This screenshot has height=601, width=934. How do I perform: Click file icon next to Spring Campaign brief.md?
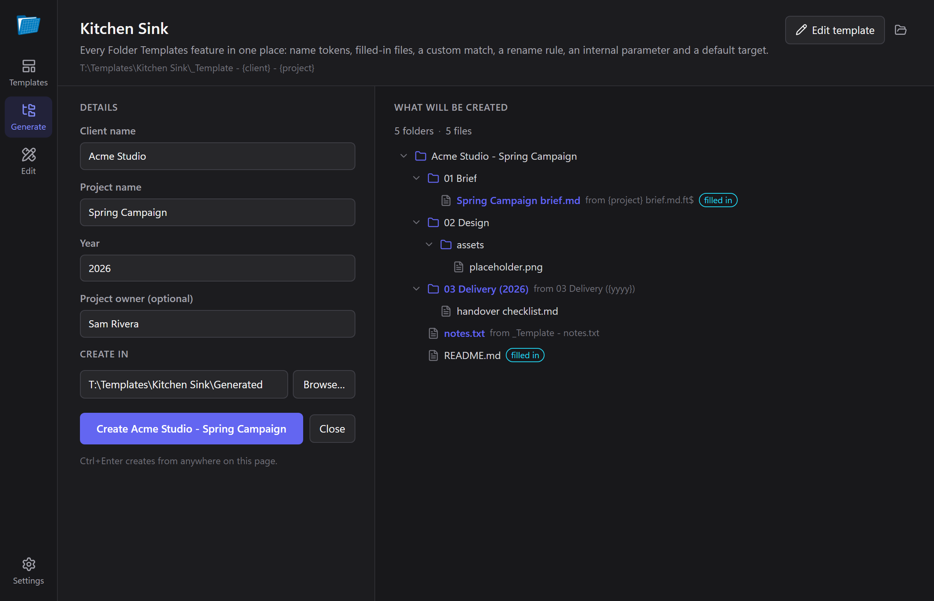(x=446, y=200)
